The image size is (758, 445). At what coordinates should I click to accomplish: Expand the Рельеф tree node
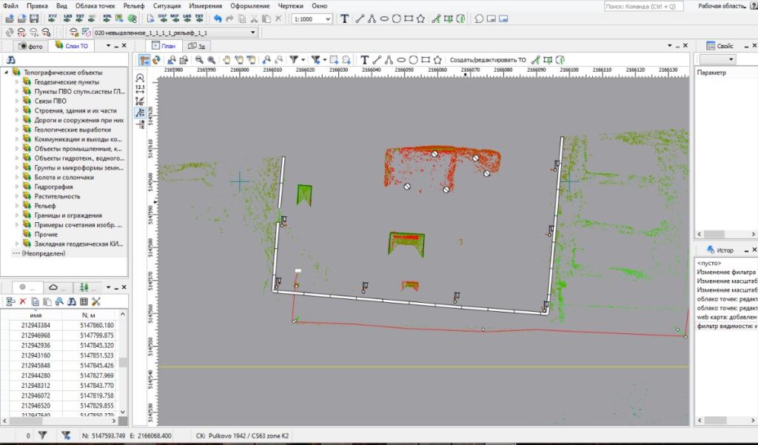(17, 206)
